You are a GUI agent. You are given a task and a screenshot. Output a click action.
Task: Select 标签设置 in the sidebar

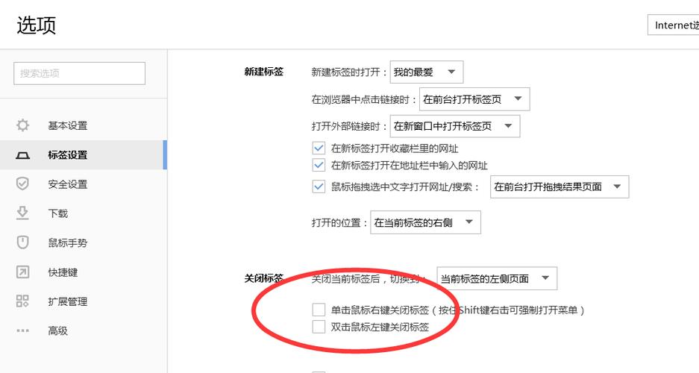[84, 155]
